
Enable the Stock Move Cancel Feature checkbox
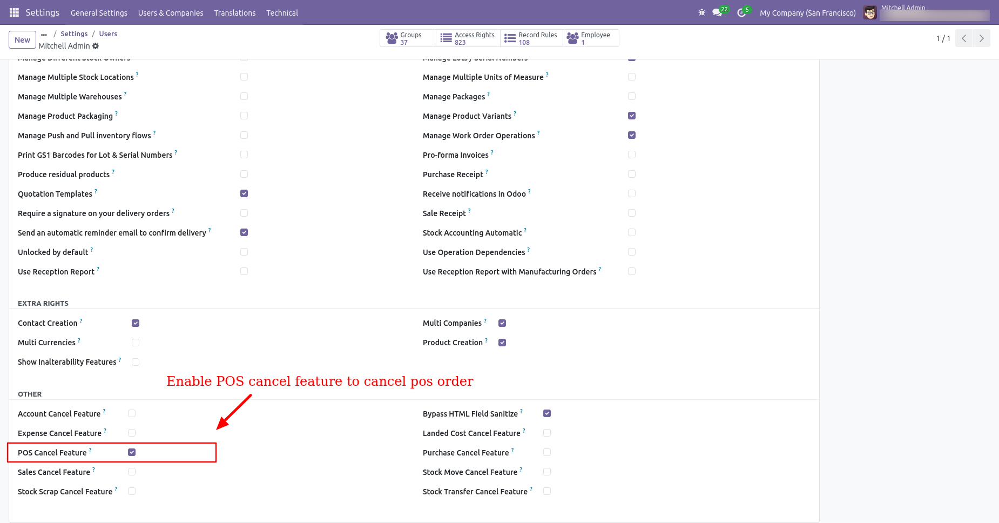(547, 472)
